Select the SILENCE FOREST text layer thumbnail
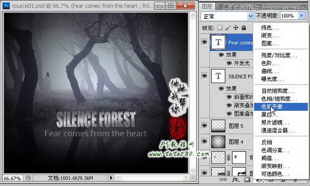 (218, 76)
